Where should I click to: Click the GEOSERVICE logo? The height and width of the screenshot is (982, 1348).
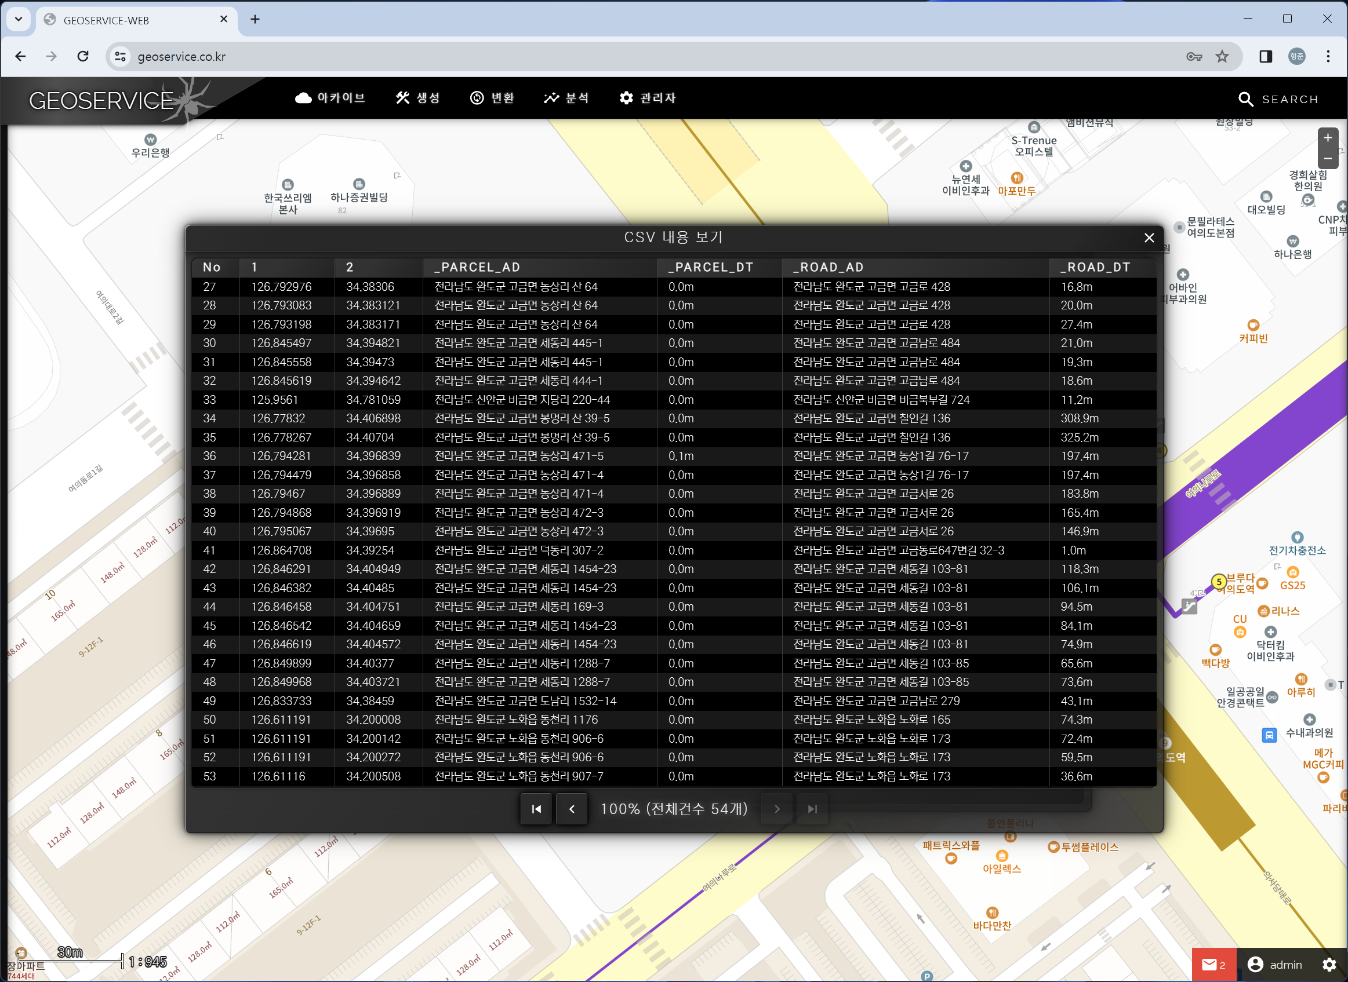coord(101,100)
